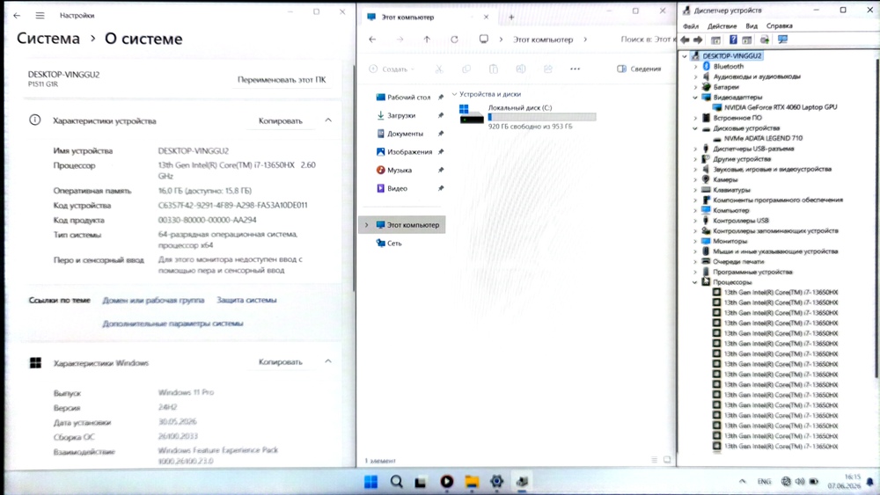This screenshot has height=495, width=880.
Task: Click Settings back arrow
Action: pyautogui.click(x=17, y=16)
